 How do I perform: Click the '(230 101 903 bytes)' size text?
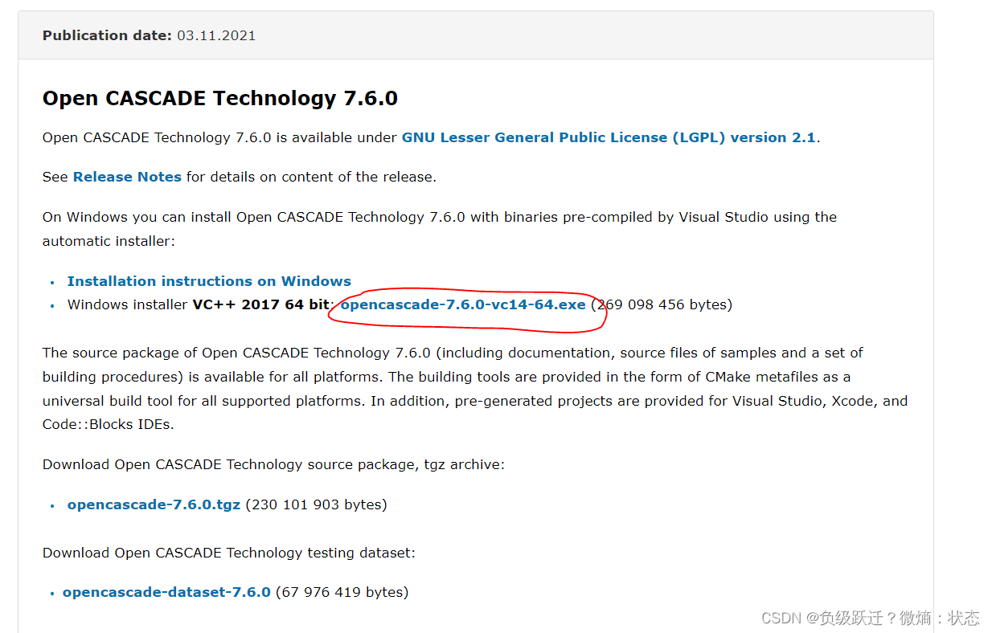[x=316, y=504]
